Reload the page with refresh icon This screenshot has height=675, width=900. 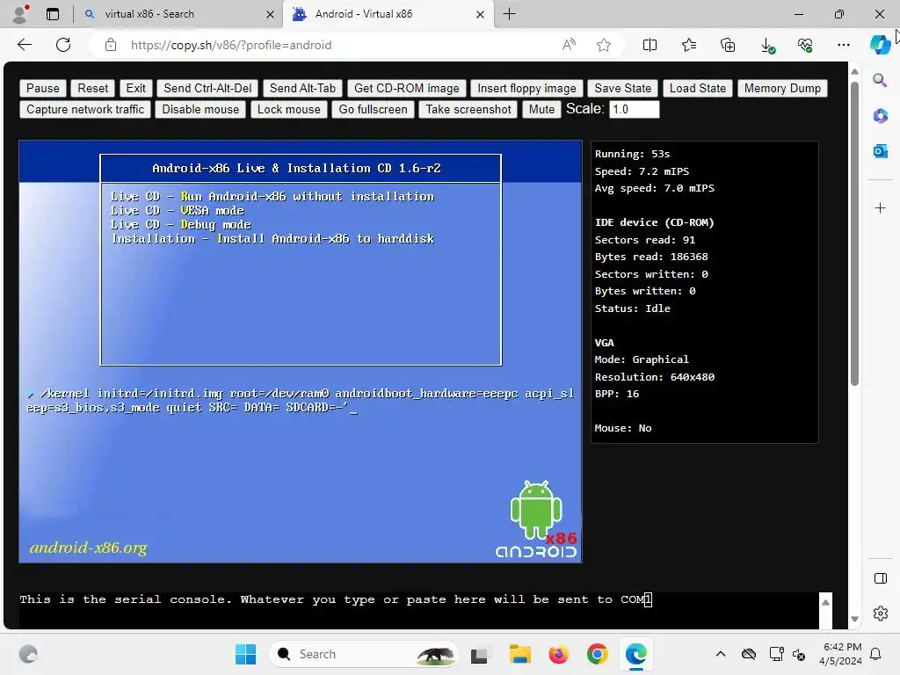point(63,45)
